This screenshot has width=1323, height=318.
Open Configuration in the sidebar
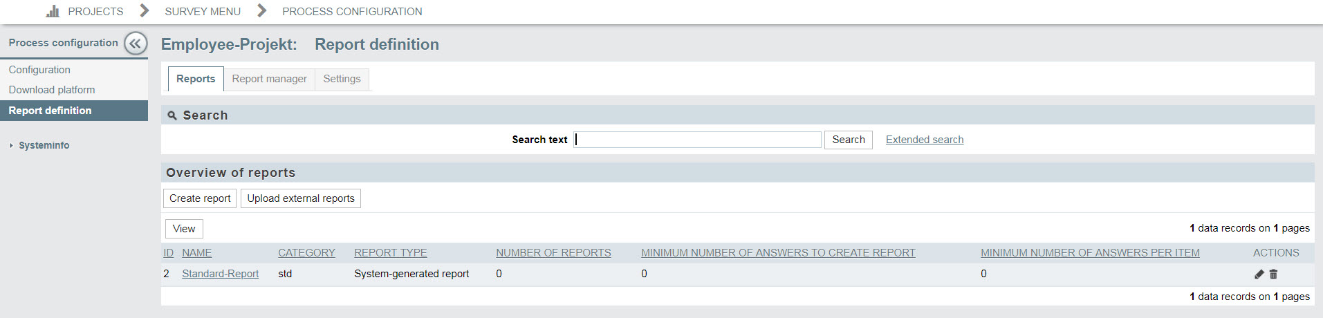(x=39, y=70)
